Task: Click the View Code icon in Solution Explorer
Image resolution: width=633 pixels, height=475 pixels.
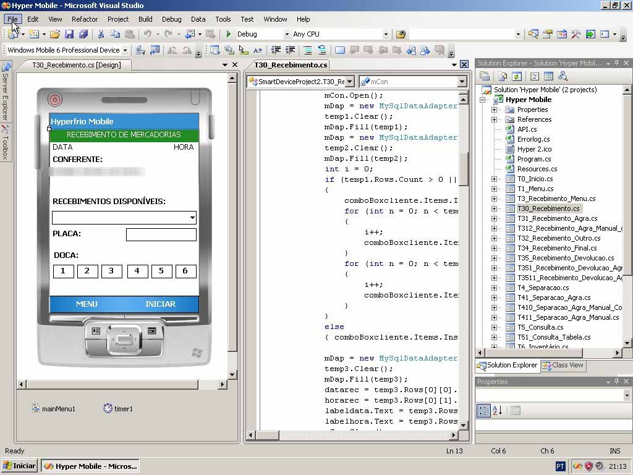Action: [535, 76]
